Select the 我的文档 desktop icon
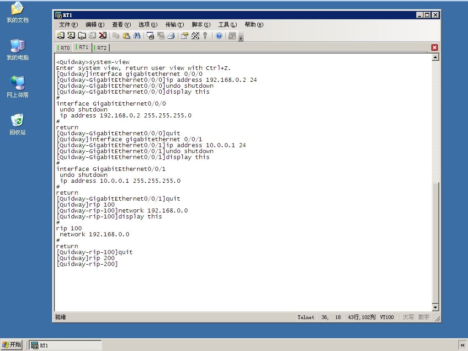The width and height of the screenshot is (468, 351). pyautogui.click(x=17, y=12)
